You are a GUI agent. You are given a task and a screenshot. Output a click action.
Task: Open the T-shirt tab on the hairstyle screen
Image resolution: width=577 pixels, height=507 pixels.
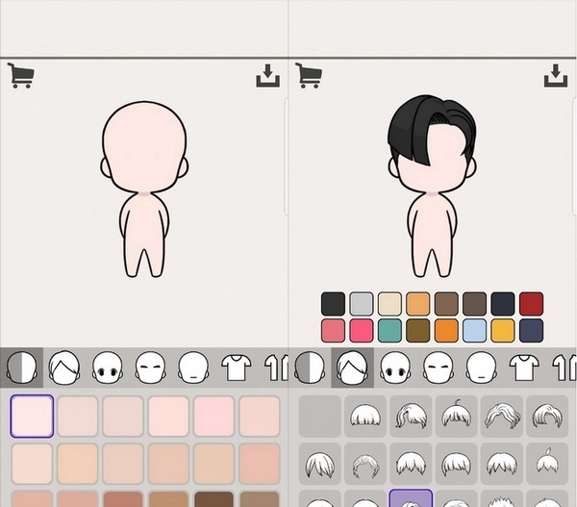(524, 368)
